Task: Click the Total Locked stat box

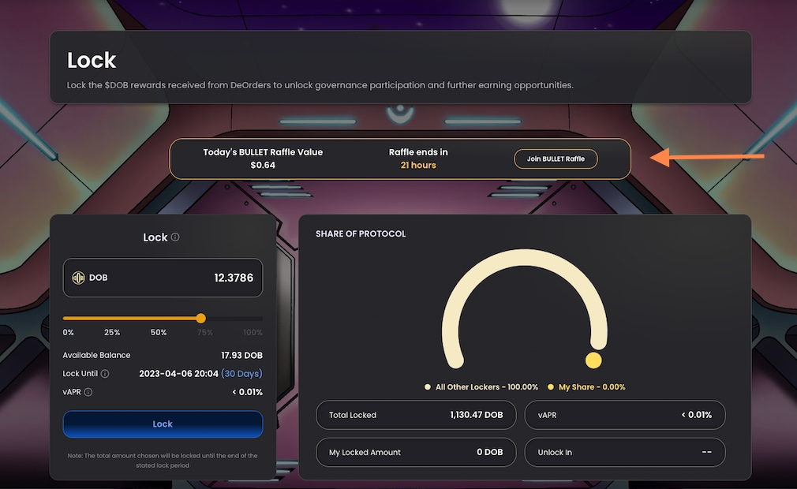Action: [416, 415]
